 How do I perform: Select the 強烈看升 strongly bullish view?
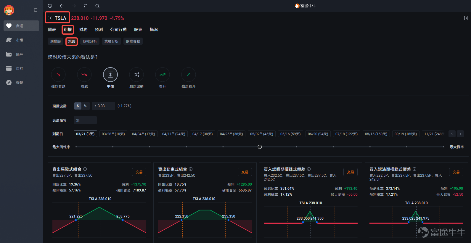coord(189,75)
